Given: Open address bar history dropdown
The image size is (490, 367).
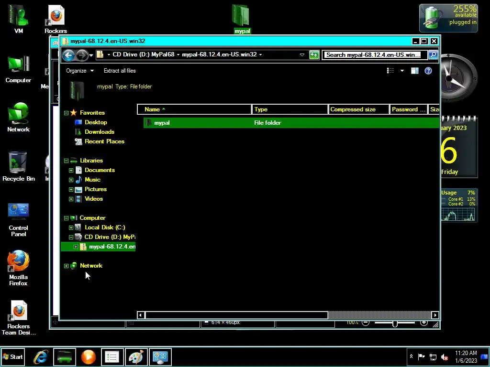Looking at the screenshot, I should [x=302, y=55].
